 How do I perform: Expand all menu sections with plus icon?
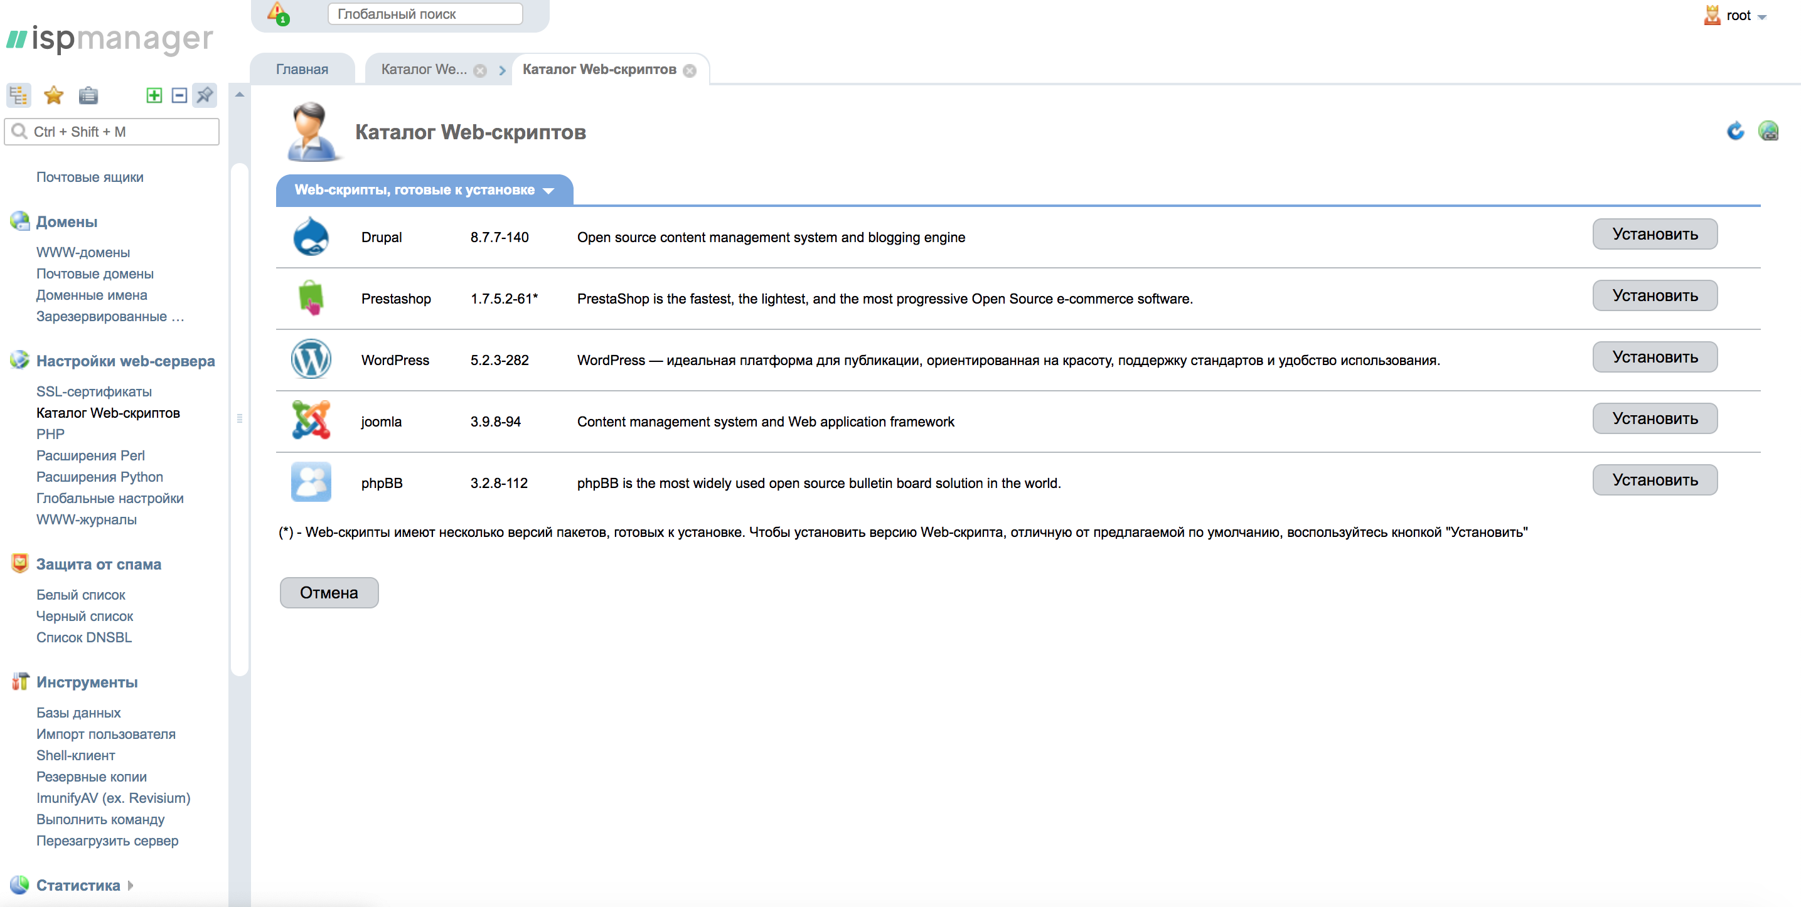coord(154,95)
